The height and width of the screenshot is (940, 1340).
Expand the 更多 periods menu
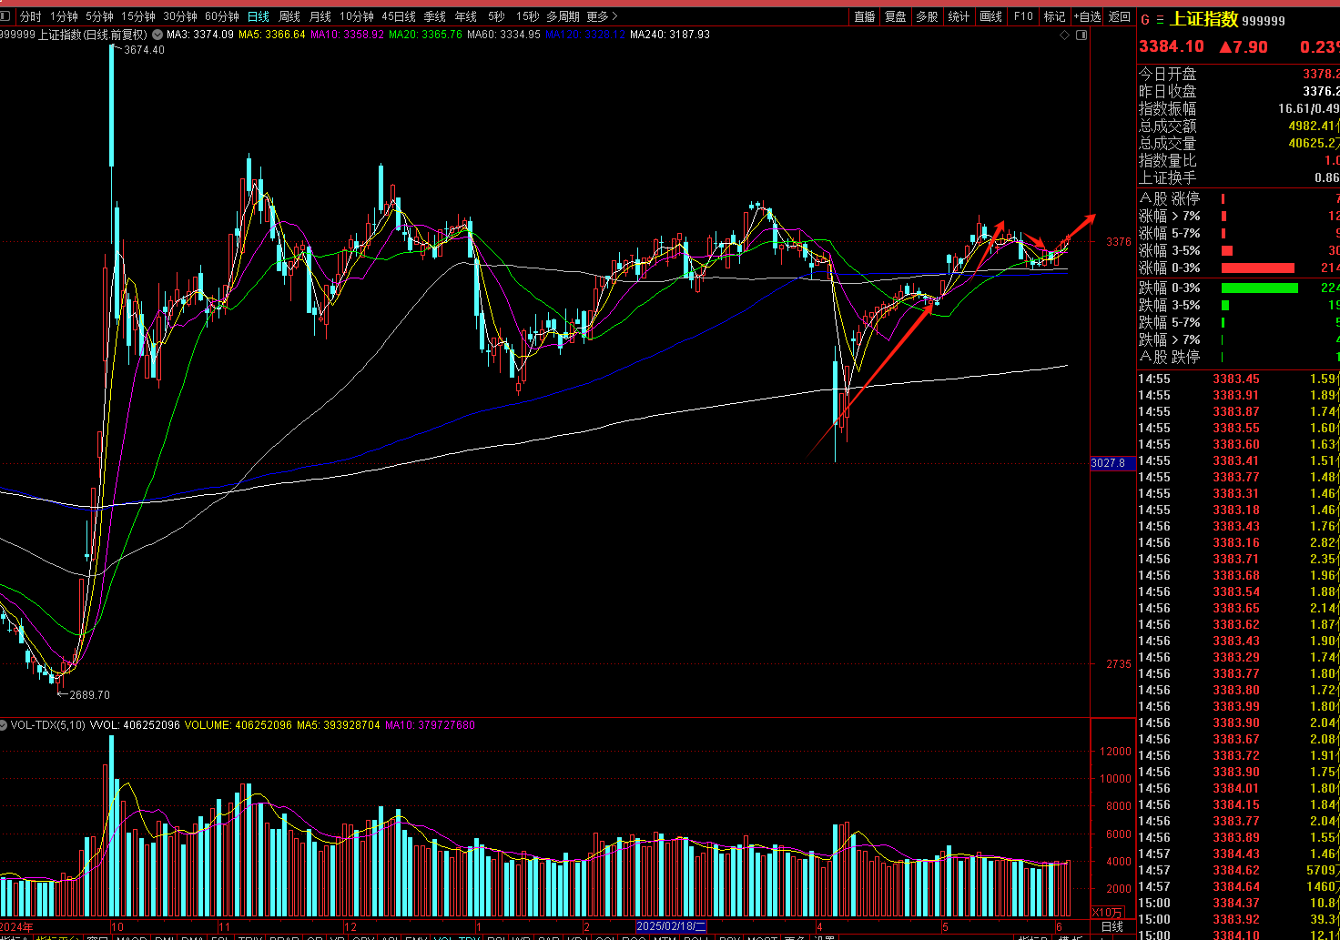[x=602, y=16]
